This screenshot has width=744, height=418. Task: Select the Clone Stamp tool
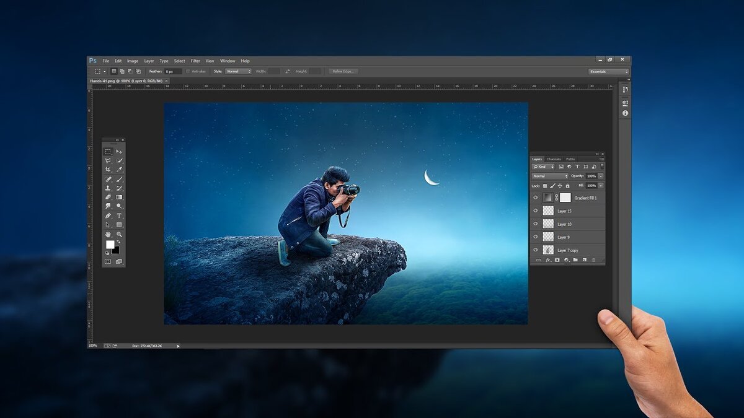click(x=108, y=188)
